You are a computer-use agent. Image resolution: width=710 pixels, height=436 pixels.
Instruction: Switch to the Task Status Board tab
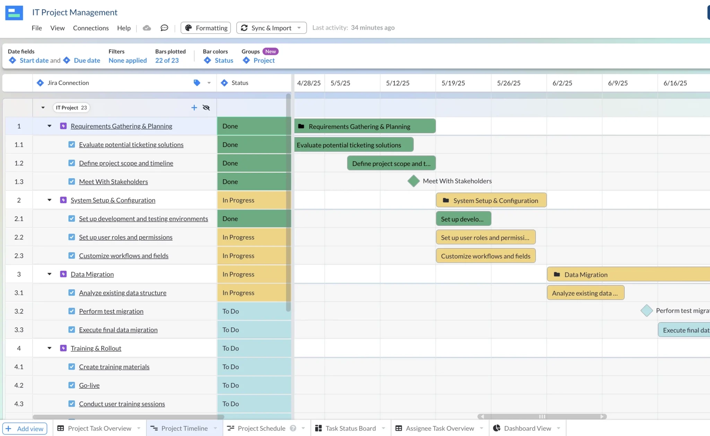pos(350,428)
